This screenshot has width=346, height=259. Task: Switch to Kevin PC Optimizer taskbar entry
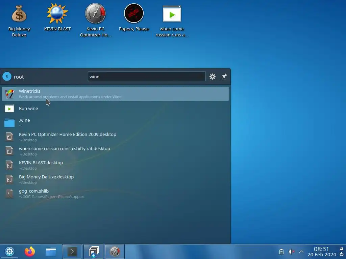[115, 252]
